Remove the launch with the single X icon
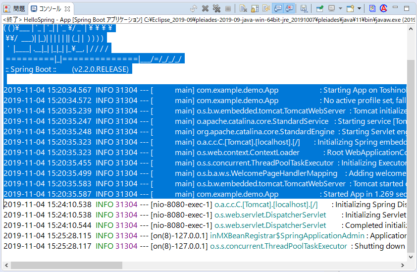Image resolution: width=417 pixels, height=272 pixels. point(205,8)
